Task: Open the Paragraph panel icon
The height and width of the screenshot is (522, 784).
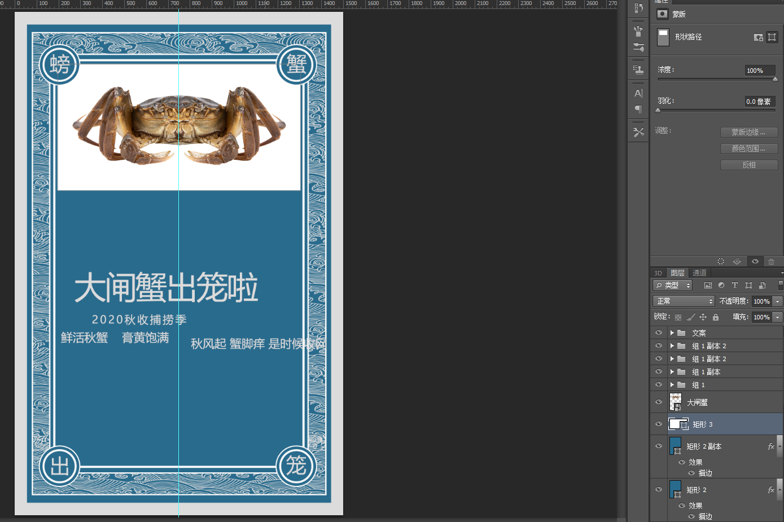Action: coord(638,109)
